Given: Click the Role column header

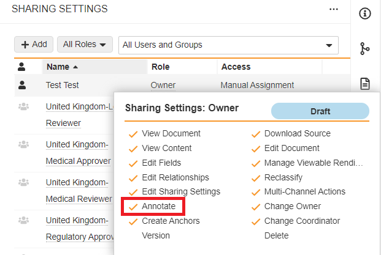Looking at the screenshot, I should [x=160, y=67].
